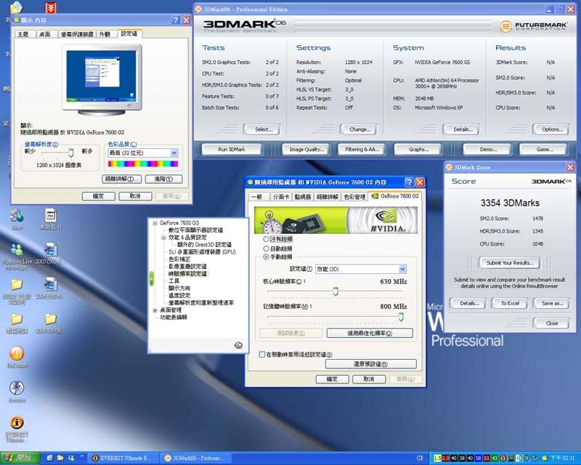Click the help question mark in 顯示 內容 window

[x=176, y=20]
